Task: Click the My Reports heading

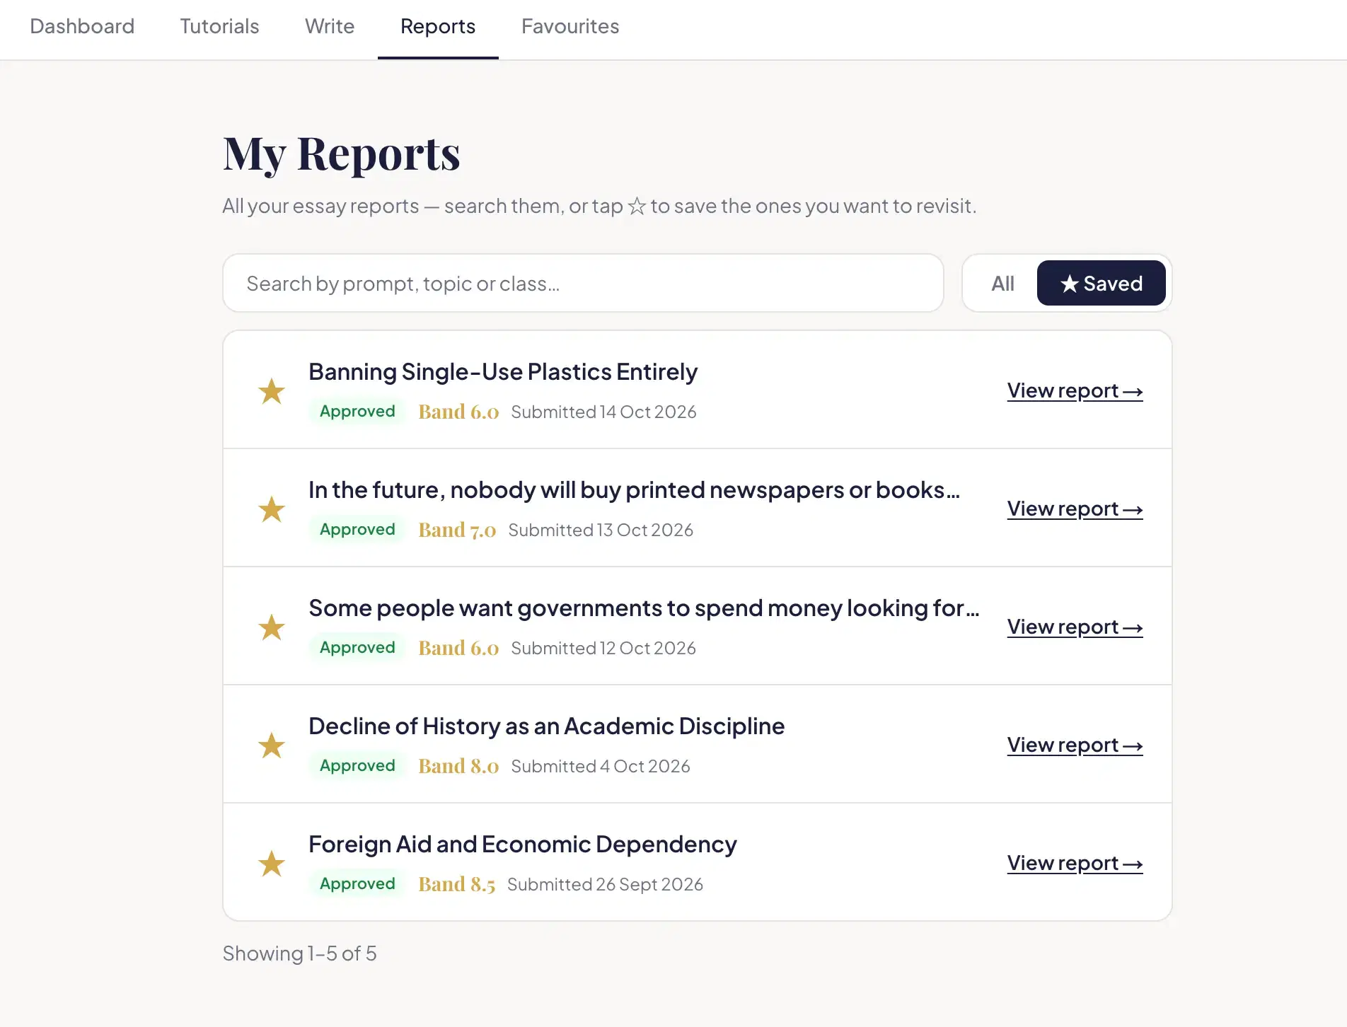Action: tap(342, 153)
